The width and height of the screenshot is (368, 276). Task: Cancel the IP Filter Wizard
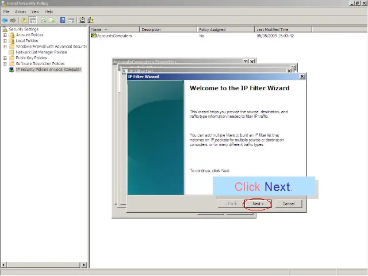click(288, 204)
